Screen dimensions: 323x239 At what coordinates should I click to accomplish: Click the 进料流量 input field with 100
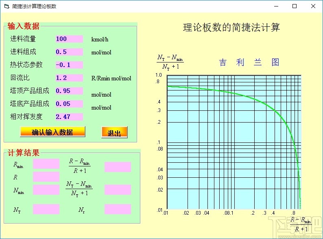pyautogui.click(x=69, y=39)
